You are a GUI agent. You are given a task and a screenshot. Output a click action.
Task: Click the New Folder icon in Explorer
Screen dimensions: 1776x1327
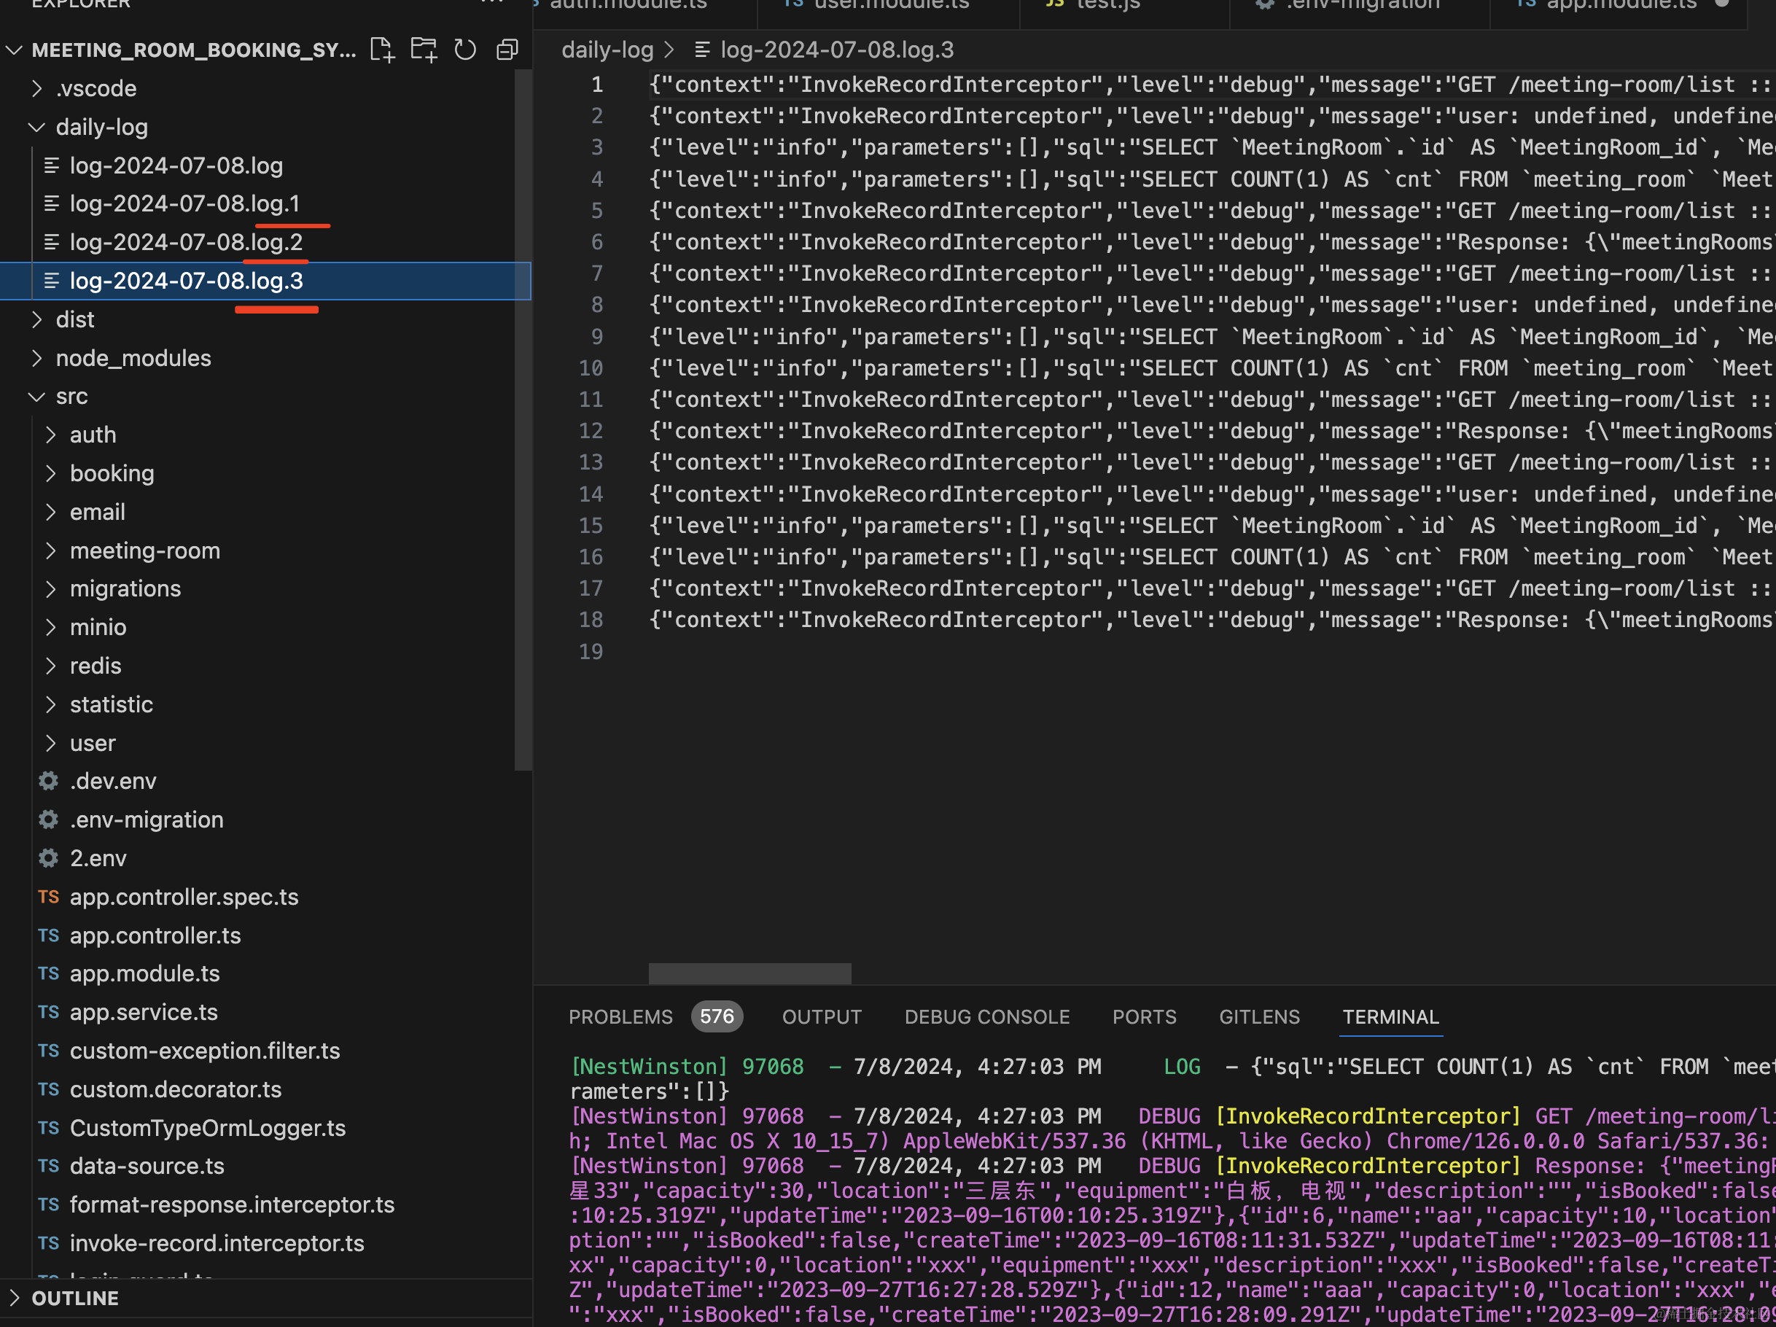click(x=424, y=50)
